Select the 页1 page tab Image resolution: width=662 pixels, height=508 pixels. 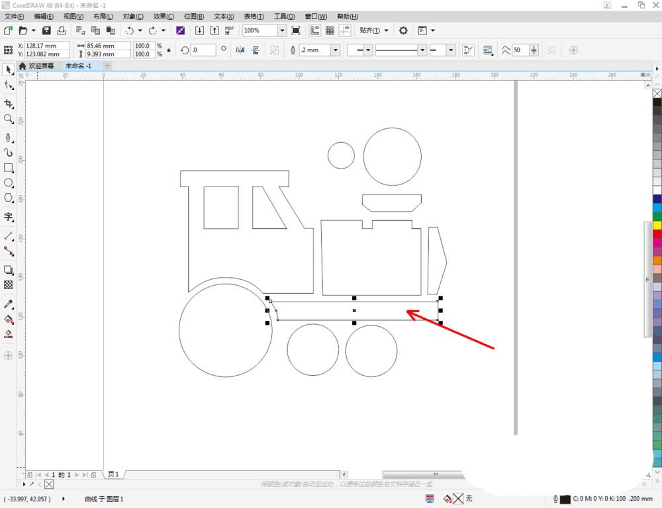coord(114,474)
